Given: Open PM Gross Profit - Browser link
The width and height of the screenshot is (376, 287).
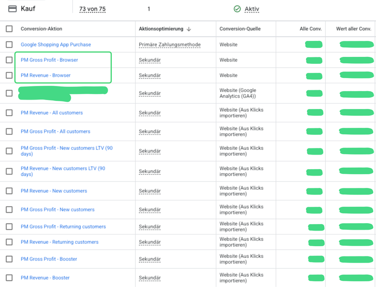Looking at the screenshot, I should [49, 60].
